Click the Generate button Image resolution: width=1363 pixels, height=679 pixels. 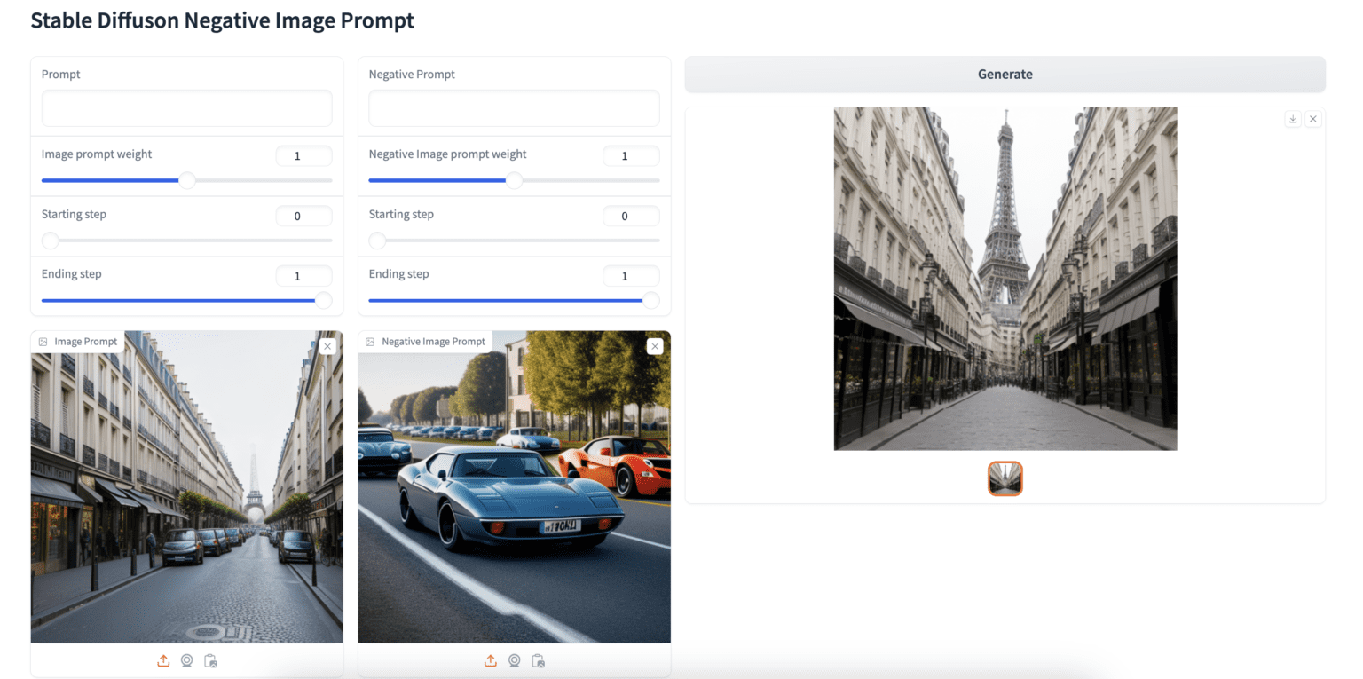(1005, 75)
